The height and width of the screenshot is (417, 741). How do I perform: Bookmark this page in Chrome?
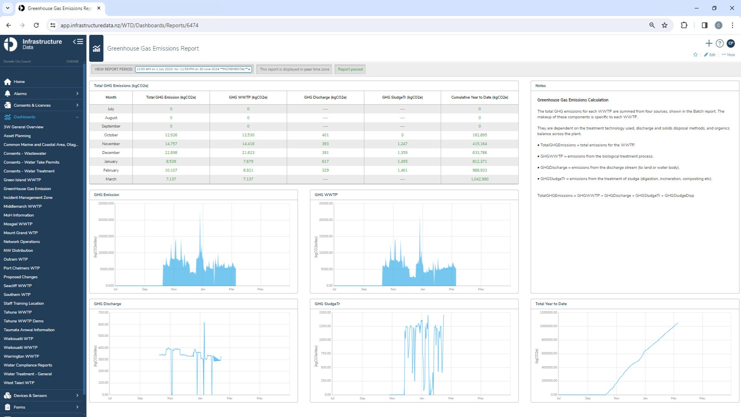tap(664, 25)
